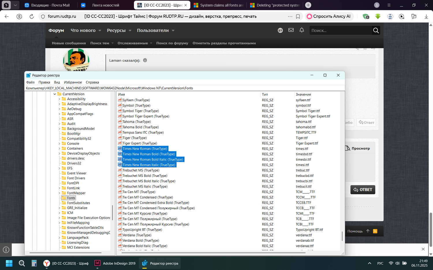Open the Правка menu in Registry Editor
The height and width of the screenshot is (270, 433).
(x=44, y=82)
